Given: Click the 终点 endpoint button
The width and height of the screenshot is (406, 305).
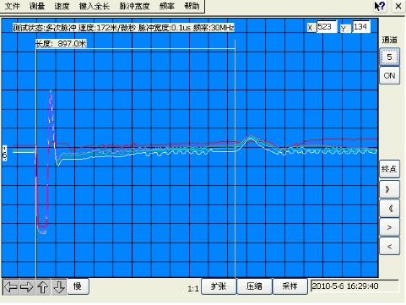Looking at the screenshot, I should tap(389, 169).
